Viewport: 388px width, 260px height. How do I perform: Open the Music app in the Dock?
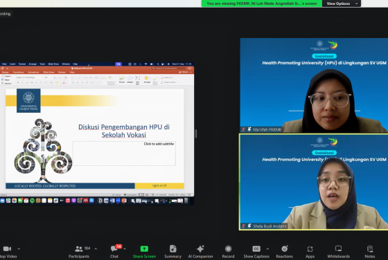pos(68,201)
